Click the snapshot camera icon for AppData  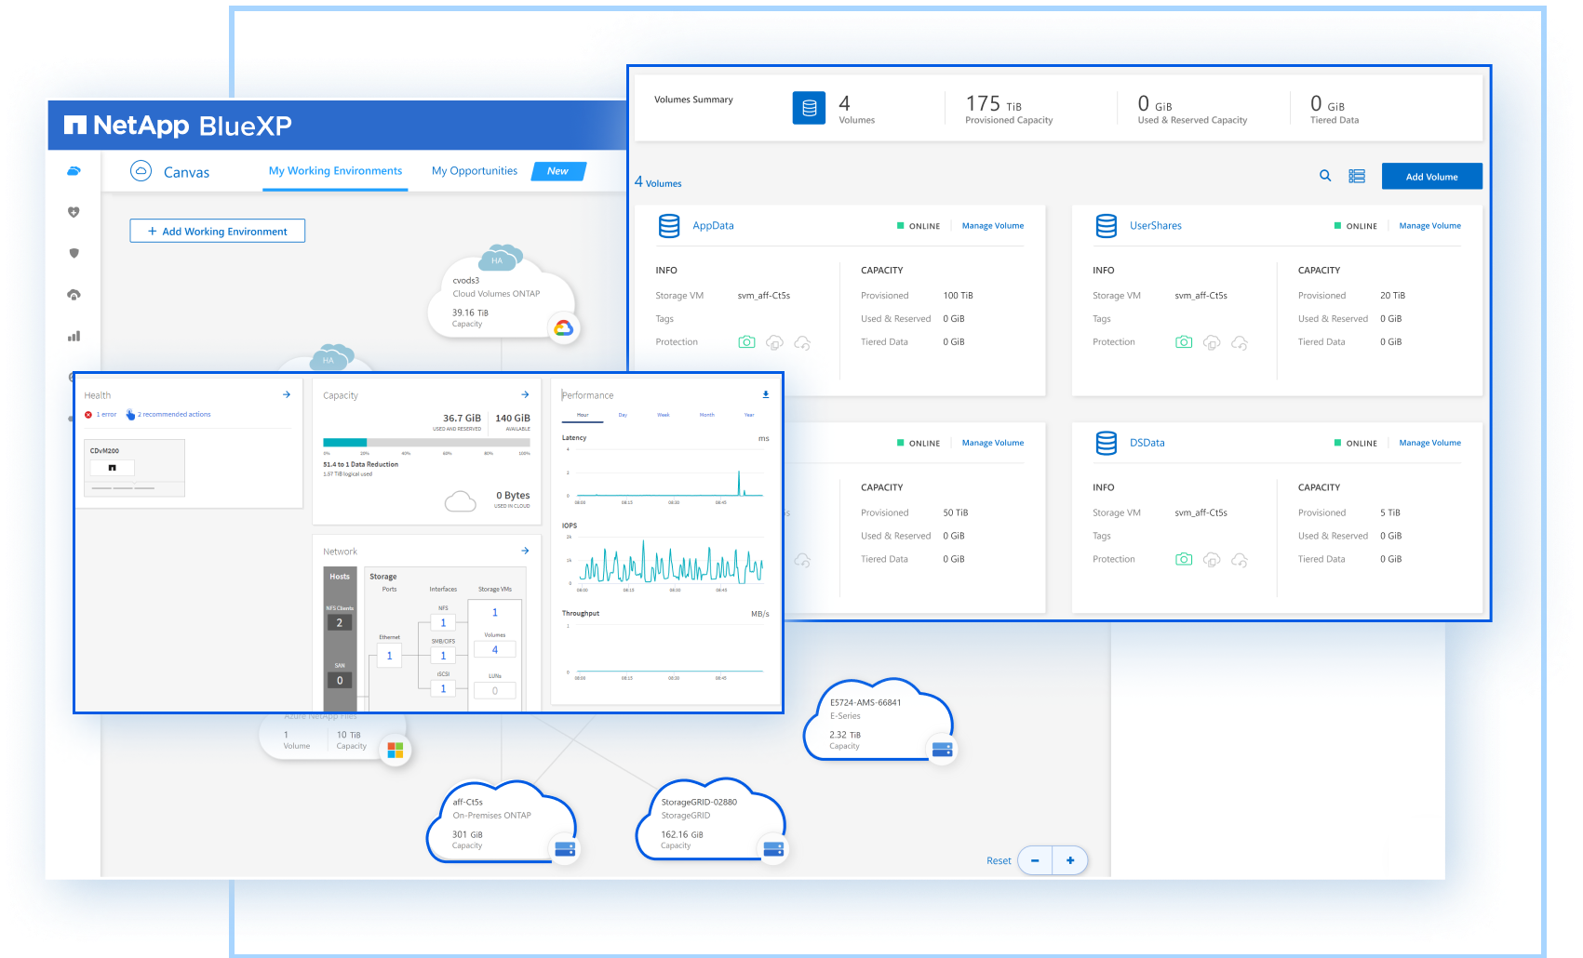[746, 342]
